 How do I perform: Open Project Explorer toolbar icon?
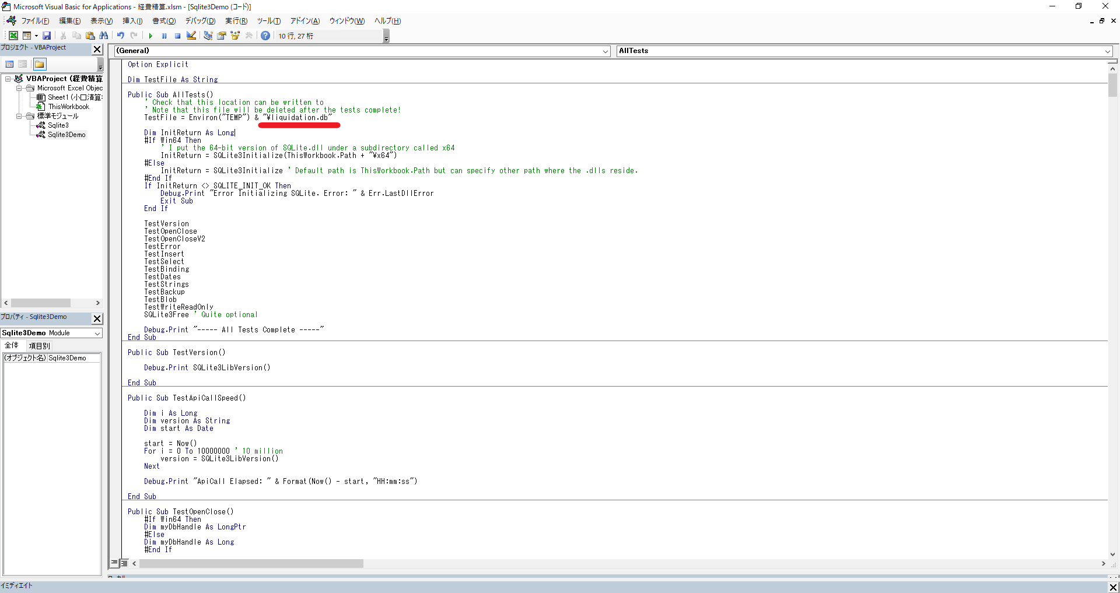pyautogui.click(x=208, y=36)
